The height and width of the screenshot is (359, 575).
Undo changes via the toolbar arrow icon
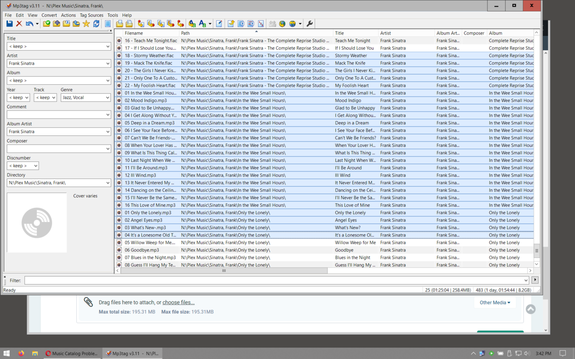(x=28, y=23)
